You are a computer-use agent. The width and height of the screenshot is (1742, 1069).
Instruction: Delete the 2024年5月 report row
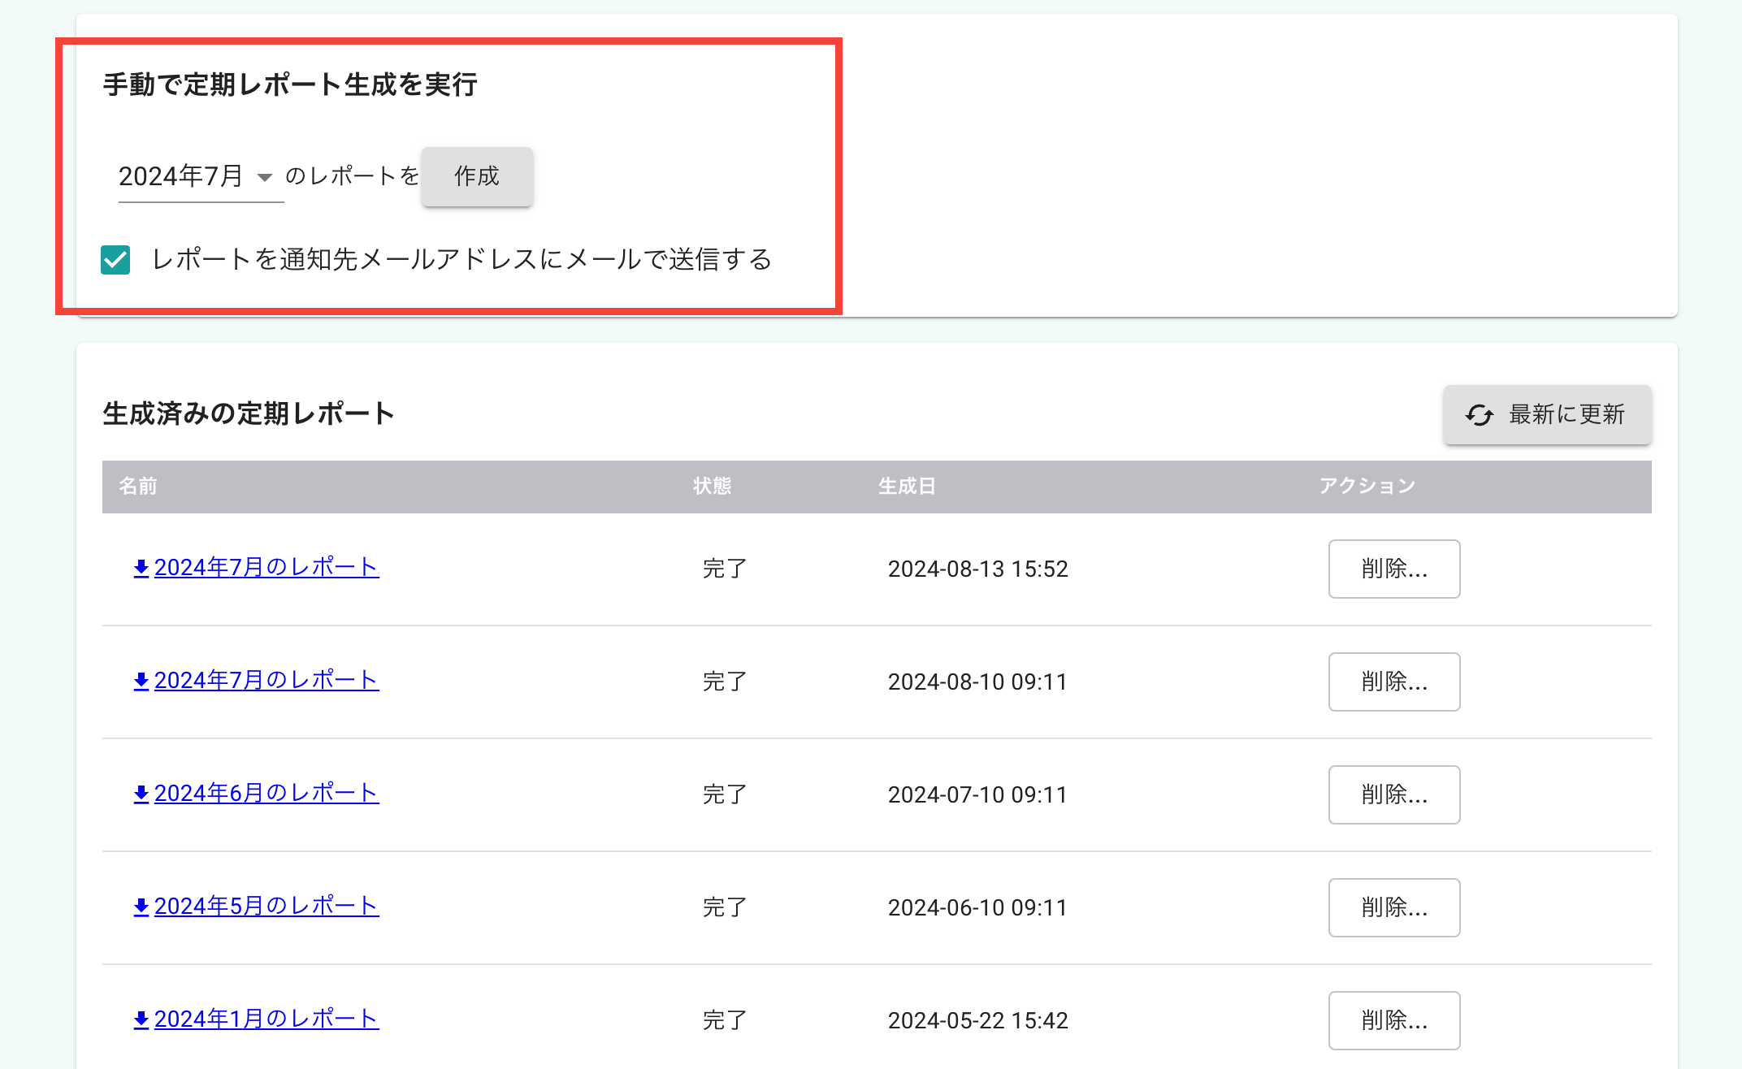pyautogui.click(x=1394, y=907)
